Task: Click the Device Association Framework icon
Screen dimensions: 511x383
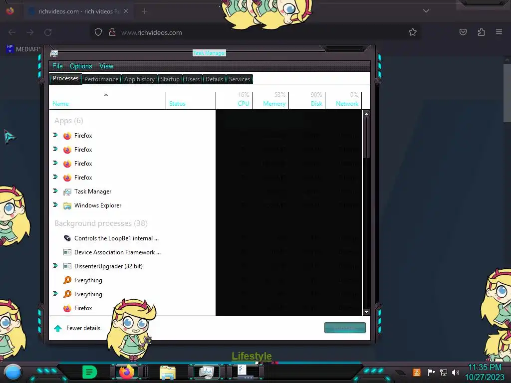Action: [67, 252]
